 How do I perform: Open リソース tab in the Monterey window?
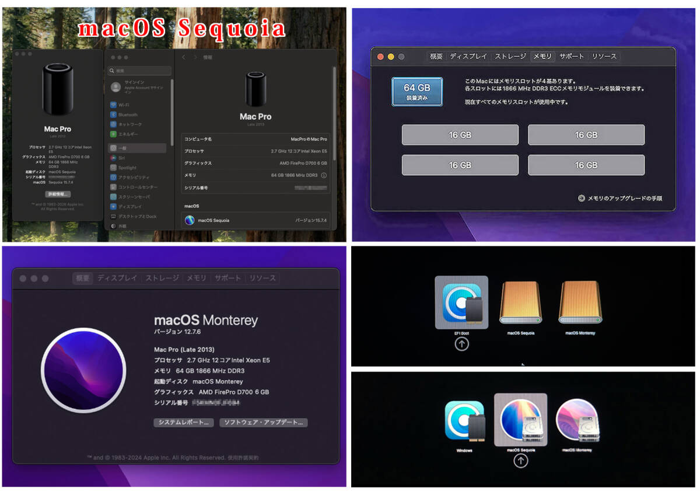(x=262, y=278)
